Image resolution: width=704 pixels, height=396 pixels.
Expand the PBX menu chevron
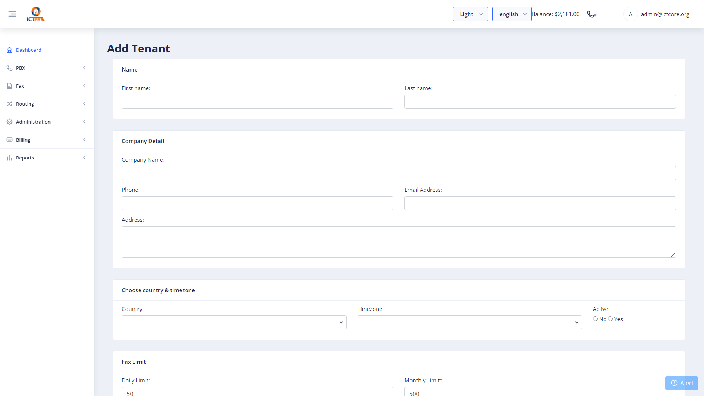tap(84, 68)
